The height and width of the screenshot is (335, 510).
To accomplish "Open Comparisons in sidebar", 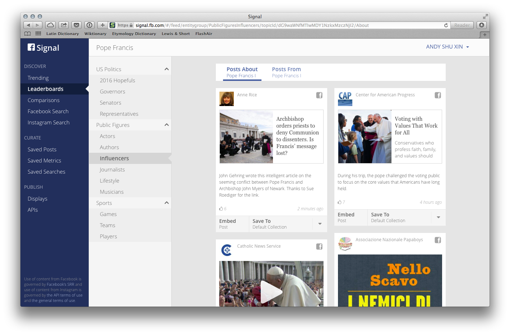I will 43,100.
